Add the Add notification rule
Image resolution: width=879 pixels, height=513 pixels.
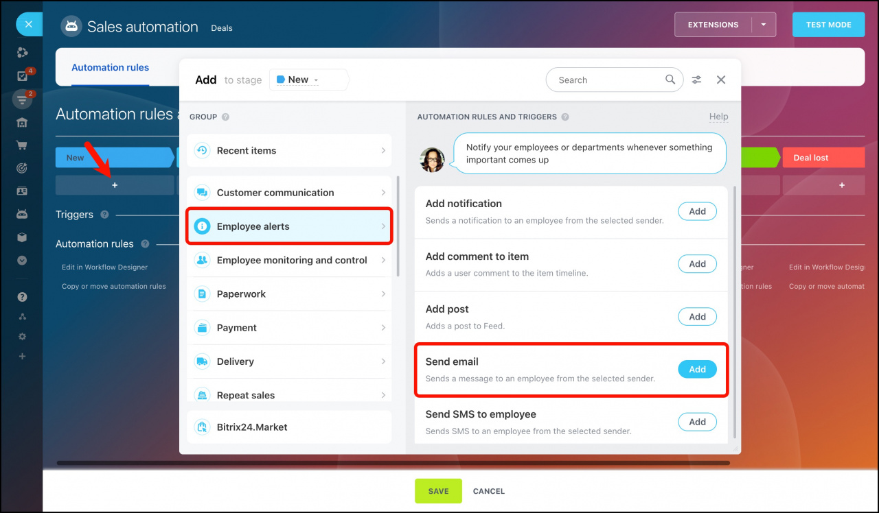pyautogui.click(x=697, y=211)
